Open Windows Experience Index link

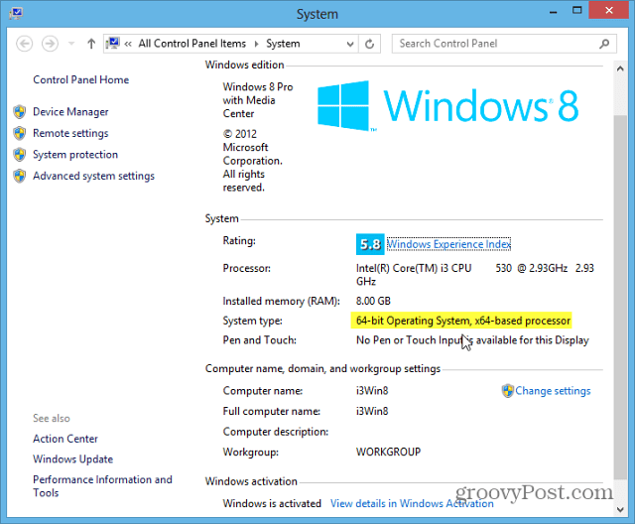click(x=448, y=244)
